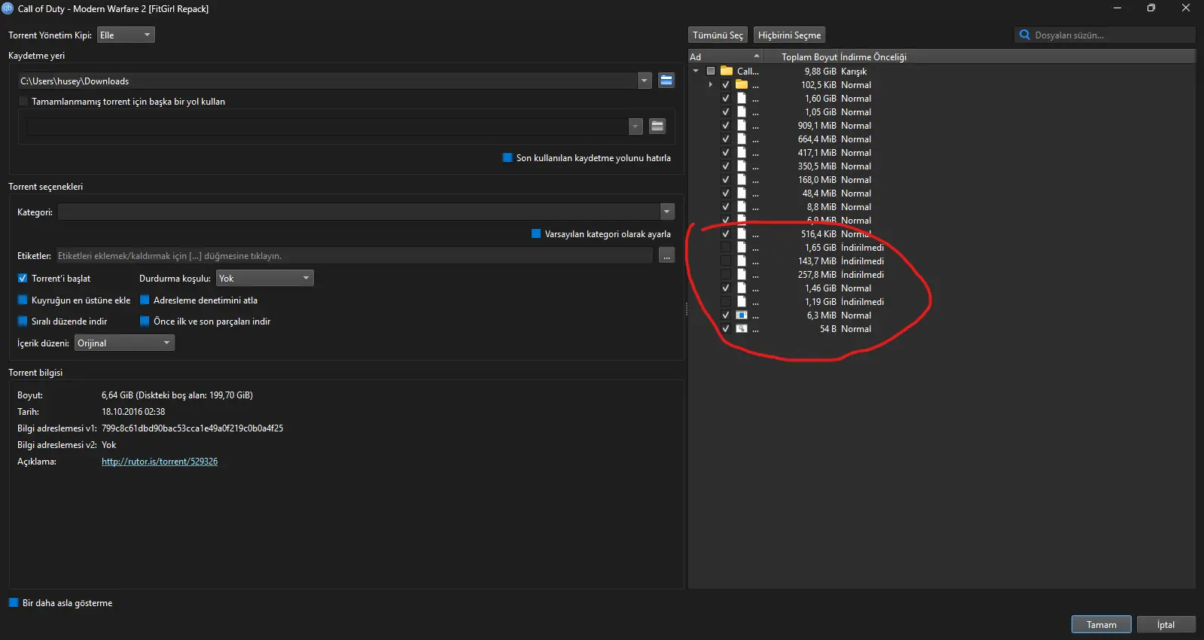Enable 'Tamamlanmamış torrent için başka bir yol kullan'
This screenshot has height=640, width=1204.
coord(23,101)
